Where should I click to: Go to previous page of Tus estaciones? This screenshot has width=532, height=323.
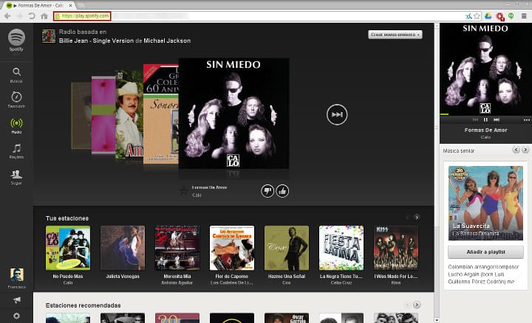click(407, 218)
